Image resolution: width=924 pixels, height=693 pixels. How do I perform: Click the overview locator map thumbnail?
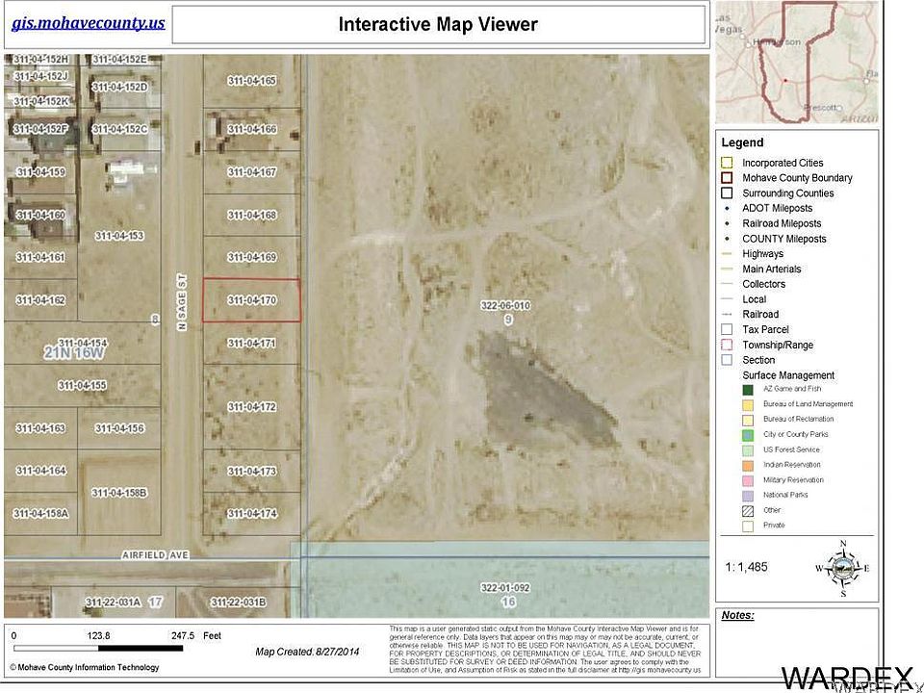[x=797, y=62]
